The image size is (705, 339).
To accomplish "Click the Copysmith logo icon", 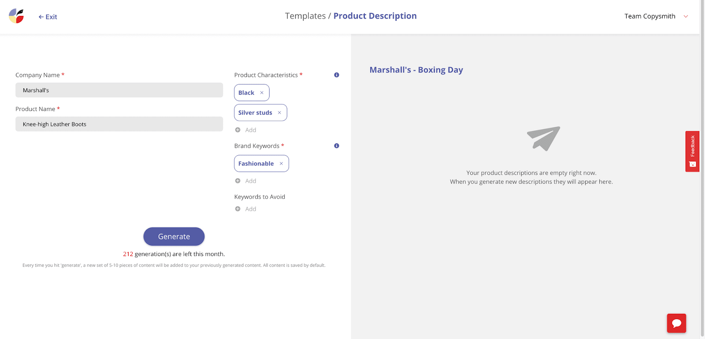I will coord(16,16).
